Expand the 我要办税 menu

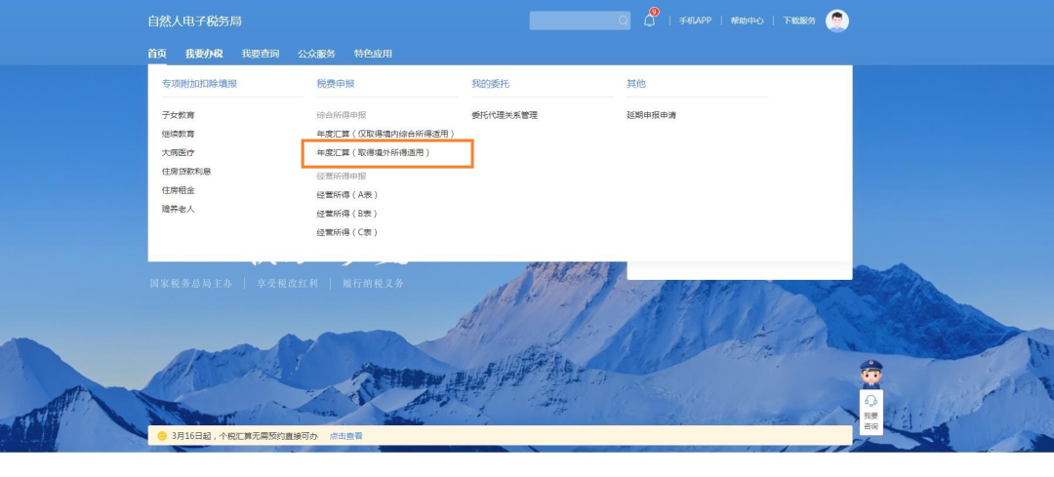click(204, 54)
